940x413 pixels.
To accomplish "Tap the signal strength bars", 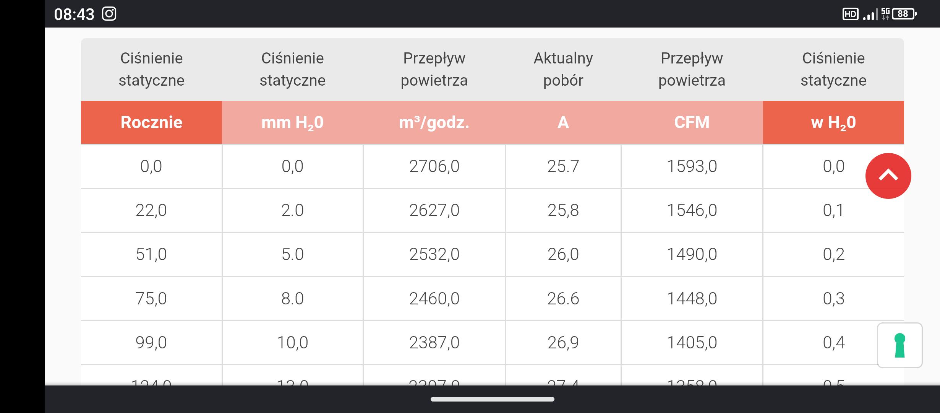I will tap(870, 15).
